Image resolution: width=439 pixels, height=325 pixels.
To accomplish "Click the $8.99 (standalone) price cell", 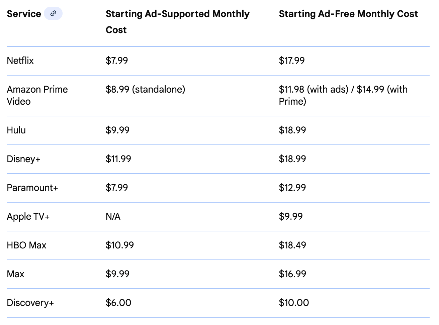I will click(145, 89).
